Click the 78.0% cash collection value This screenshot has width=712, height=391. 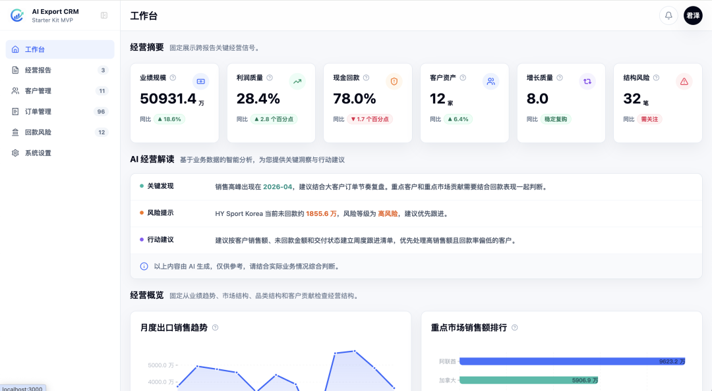(x=355, y=99)
